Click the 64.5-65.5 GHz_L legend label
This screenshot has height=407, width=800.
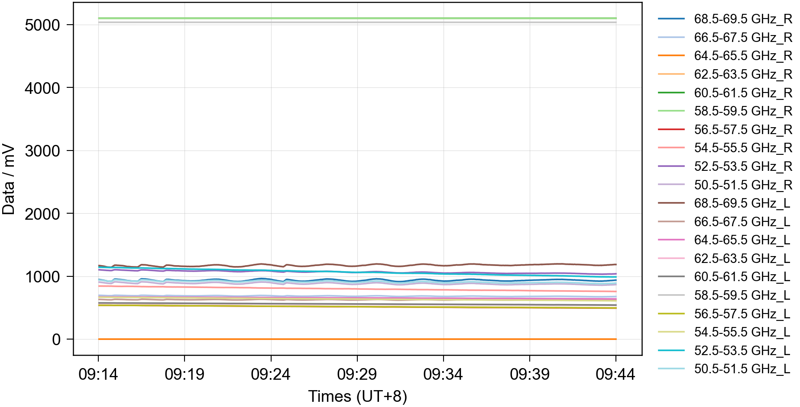coord(742,240)
